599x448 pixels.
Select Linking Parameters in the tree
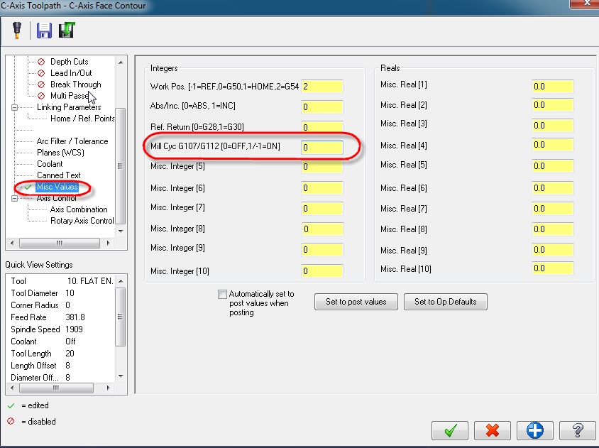point(69,107)
